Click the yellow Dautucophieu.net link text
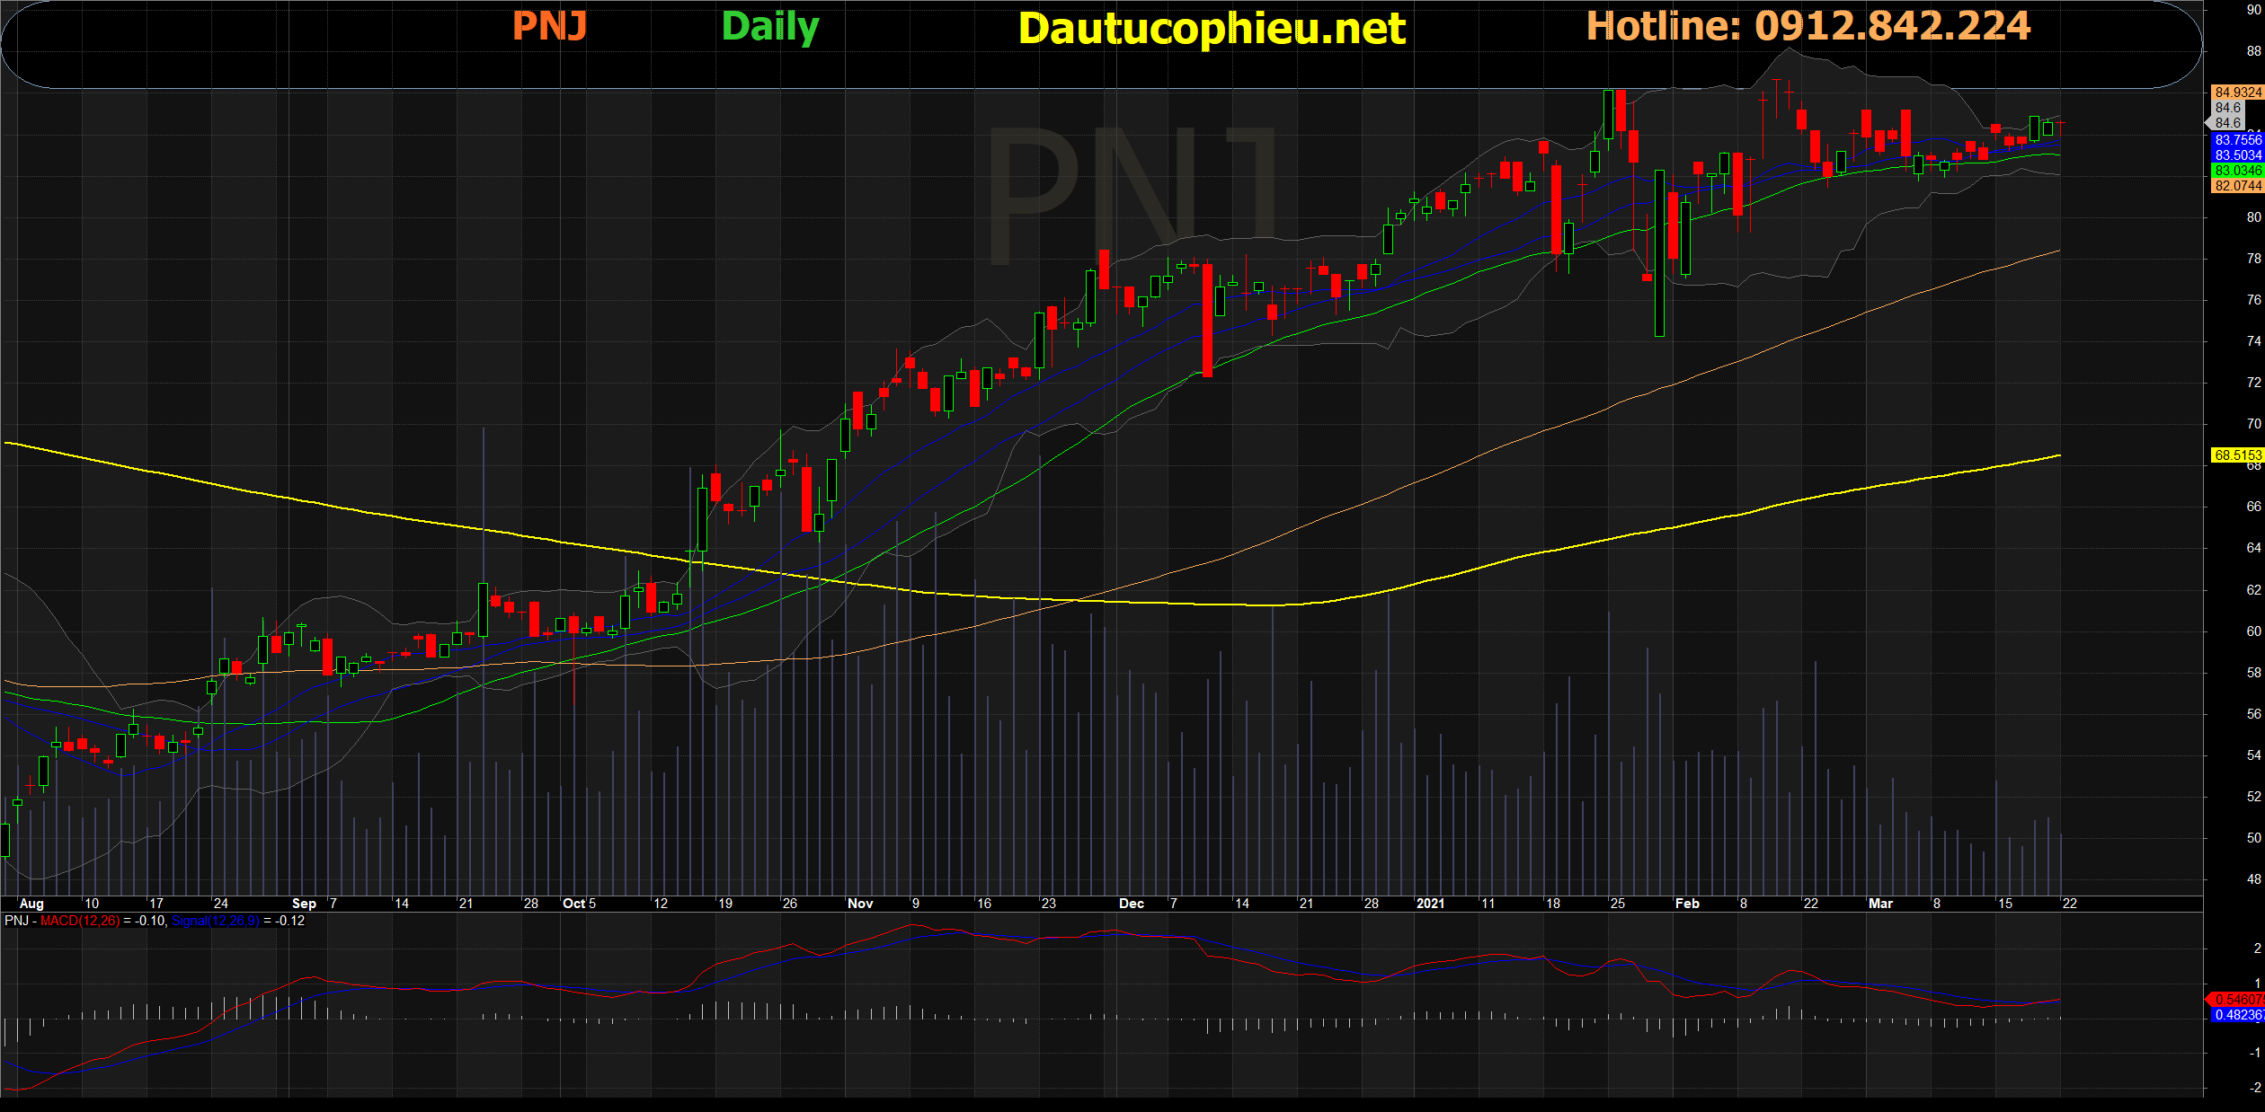The image size is (2265, 1112). click(x=1211, y=29)
